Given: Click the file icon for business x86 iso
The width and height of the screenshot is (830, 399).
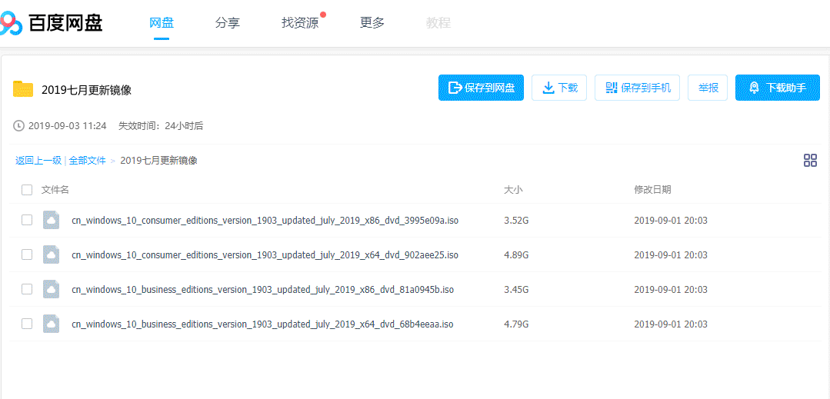Looking at the screenshot, I should tap(51, 289).
